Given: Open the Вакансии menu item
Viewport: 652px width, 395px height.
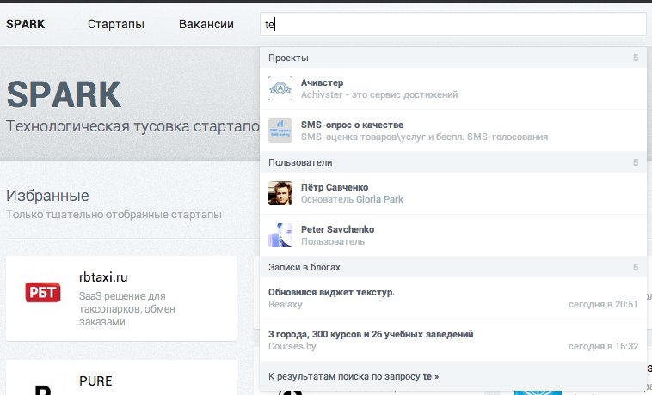Looking at the screenshot, I should tap(206, 24).
